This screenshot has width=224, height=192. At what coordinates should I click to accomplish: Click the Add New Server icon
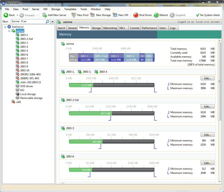pos(44,15)
